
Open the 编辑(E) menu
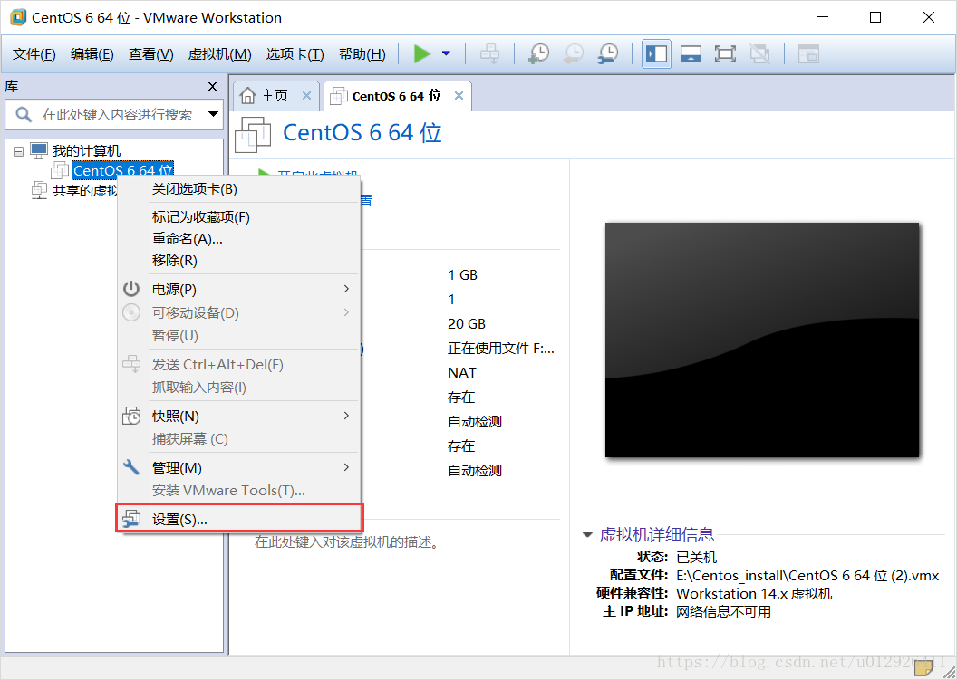click(x=92, y=54)
